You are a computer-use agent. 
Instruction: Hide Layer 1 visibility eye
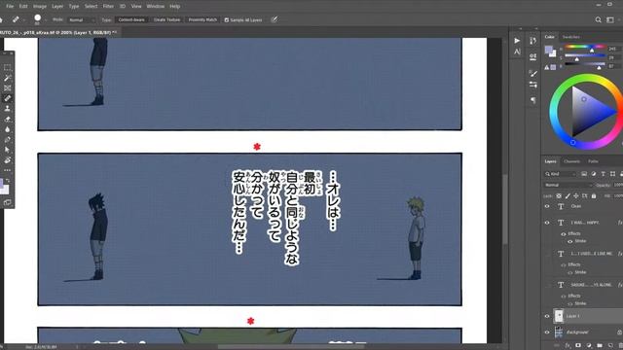547,316
